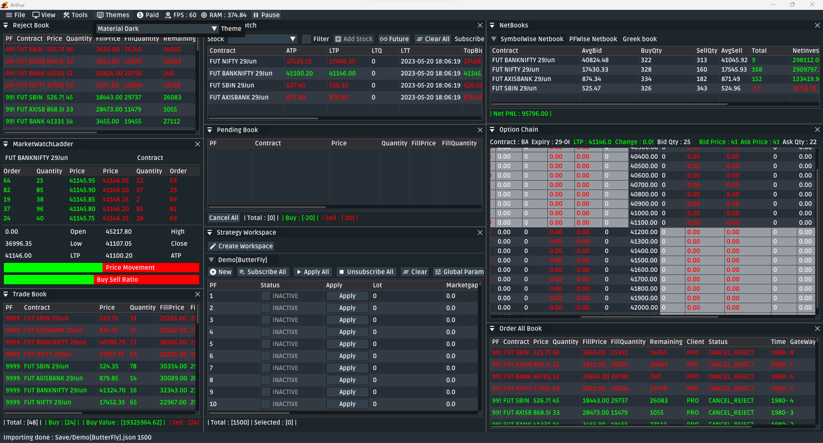Click Option Chain horizontal scrollbar
Image resolution: width=823 pixels, height=443 pixels.
click(649, 317)
